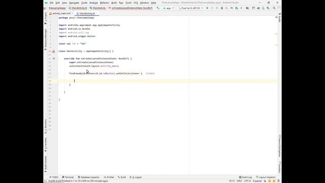Click the green Run app button

207,8
